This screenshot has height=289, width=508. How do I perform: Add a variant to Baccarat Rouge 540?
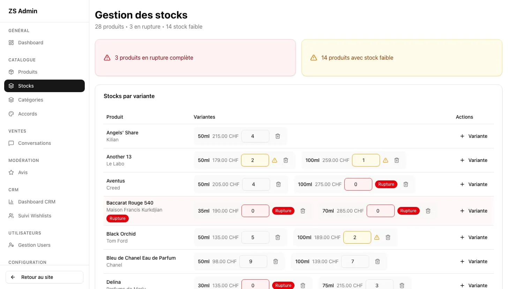click(x=474, y=211)
